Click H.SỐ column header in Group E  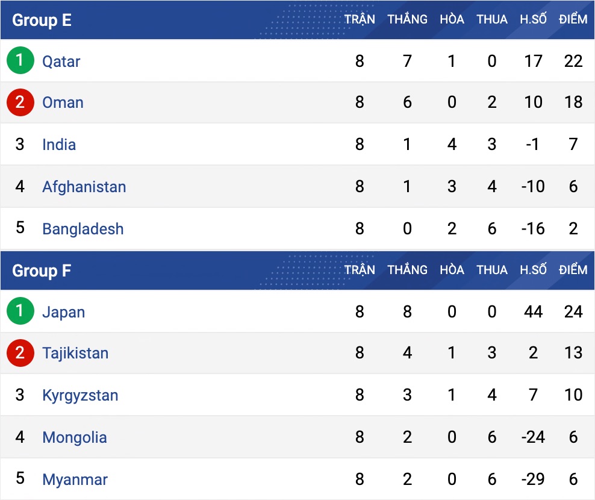click(533, 19)
